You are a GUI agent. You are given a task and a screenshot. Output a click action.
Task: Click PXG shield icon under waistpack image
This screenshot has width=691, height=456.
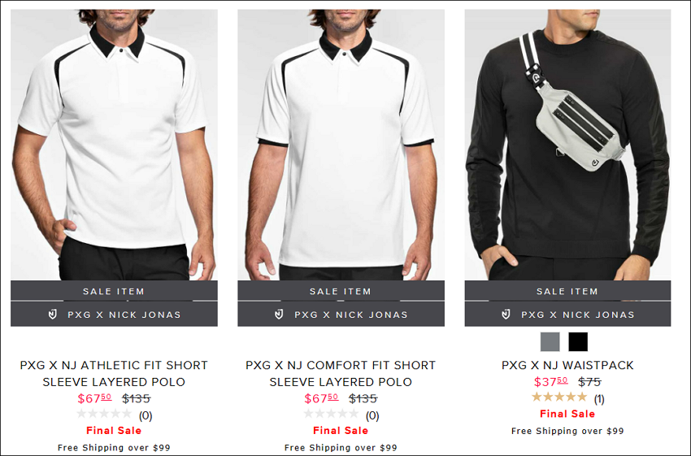tap(506, 314)
